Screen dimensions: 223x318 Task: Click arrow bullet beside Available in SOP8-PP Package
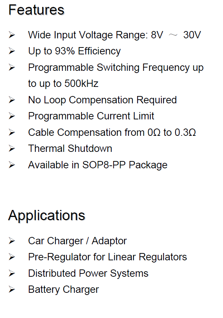pos(12,165)
